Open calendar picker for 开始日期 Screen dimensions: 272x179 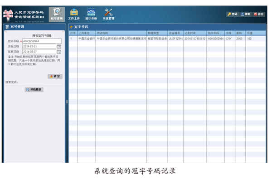point(59,46)
